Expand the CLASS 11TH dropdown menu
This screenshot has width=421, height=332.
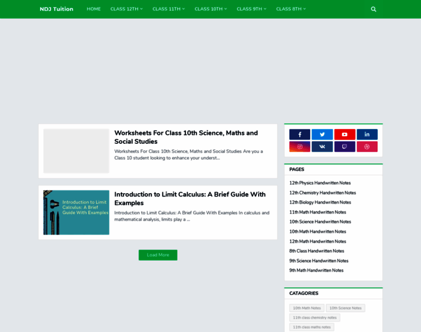168,9
